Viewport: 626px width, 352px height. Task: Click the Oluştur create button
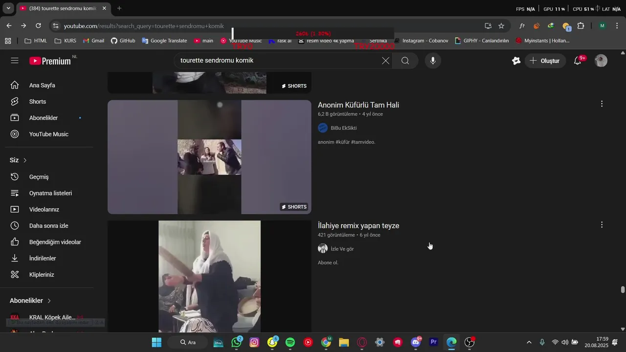coord(545,61)
